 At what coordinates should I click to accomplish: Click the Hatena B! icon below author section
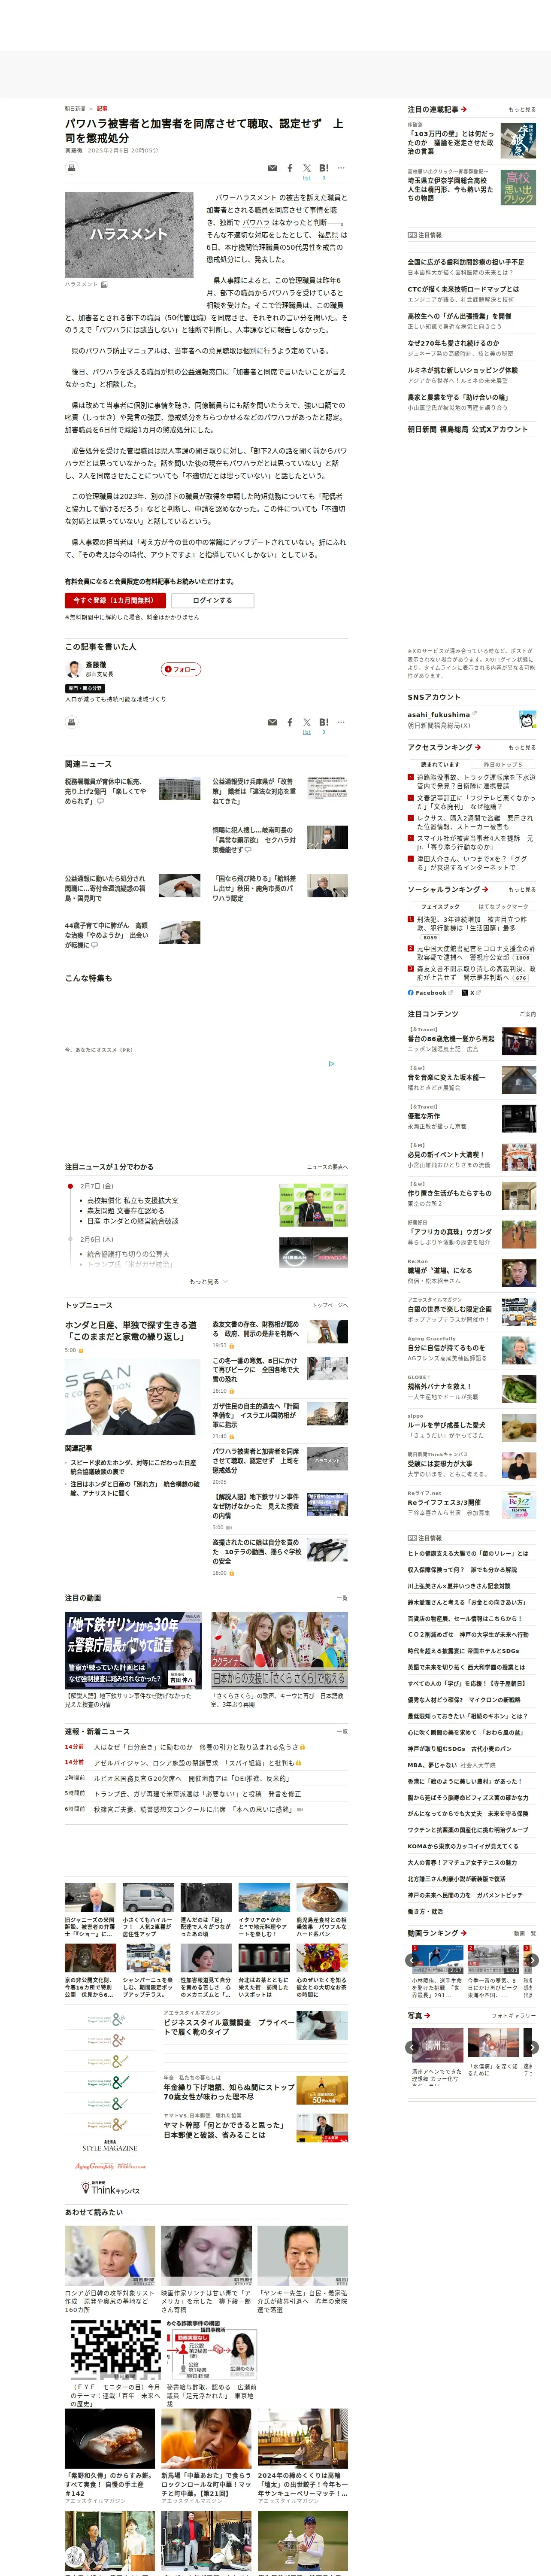[324, 722]
